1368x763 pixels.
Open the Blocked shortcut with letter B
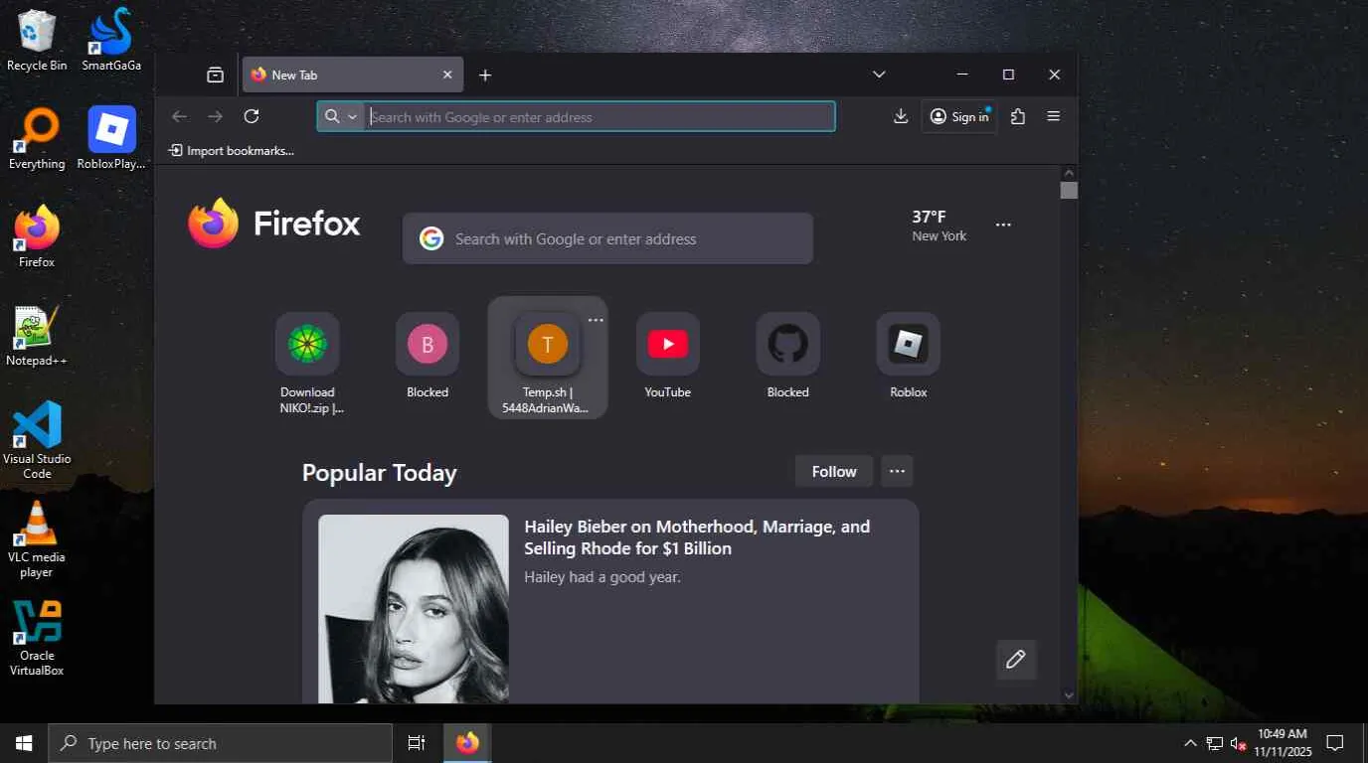(x=427, y=356)
